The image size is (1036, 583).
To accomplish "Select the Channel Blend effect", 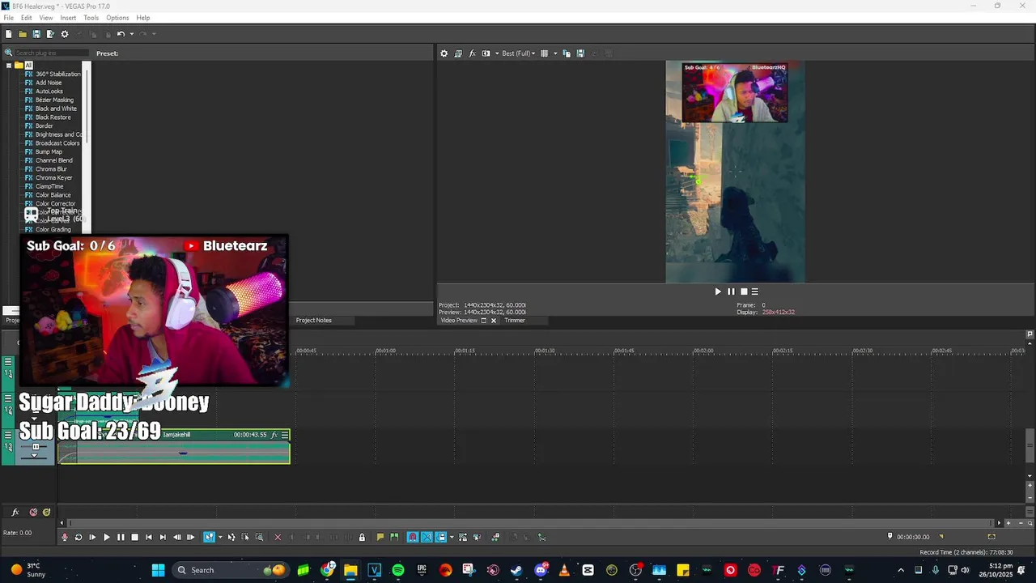I will 53,160.
